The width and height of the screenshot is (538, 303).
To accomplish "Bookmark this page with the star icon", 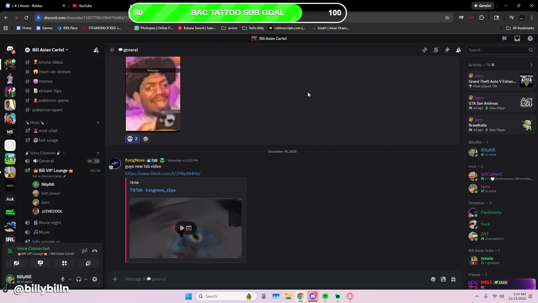I will (x=447, y=18).
